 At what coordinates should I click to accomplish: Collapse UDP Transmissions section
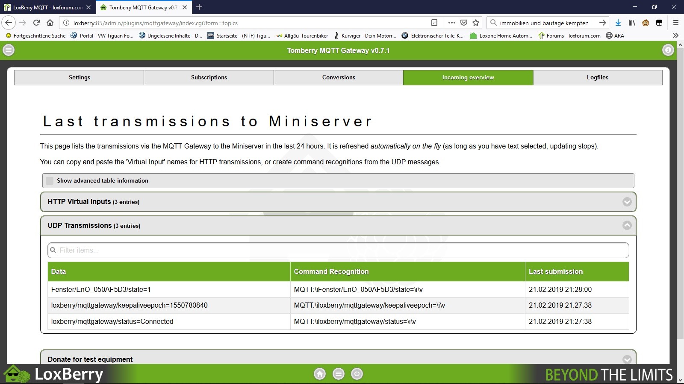pyautogui.click(x=338, y=226)
